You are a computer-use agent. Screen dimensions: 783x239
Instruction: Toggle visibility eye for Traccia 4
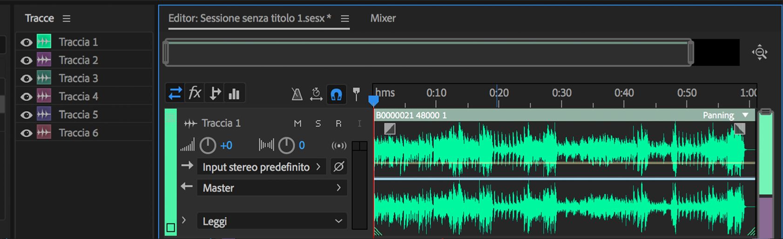pos(27,97)
